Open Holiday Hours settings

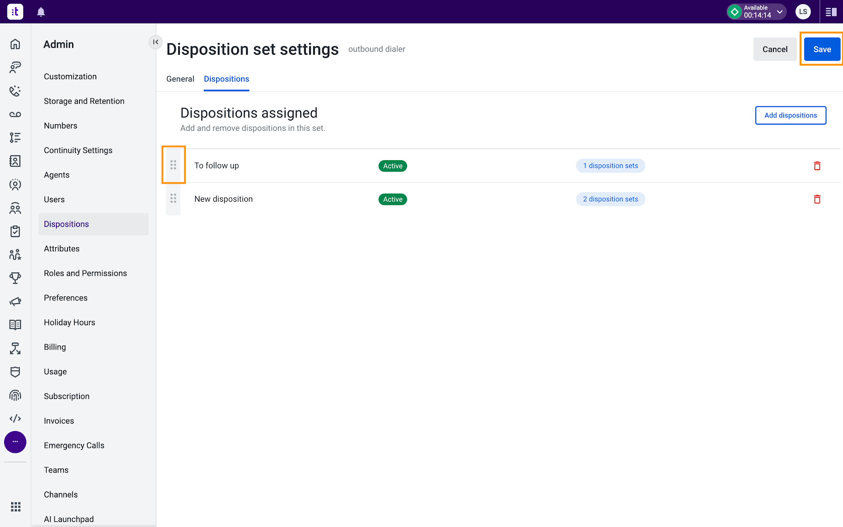click(70, 322)
